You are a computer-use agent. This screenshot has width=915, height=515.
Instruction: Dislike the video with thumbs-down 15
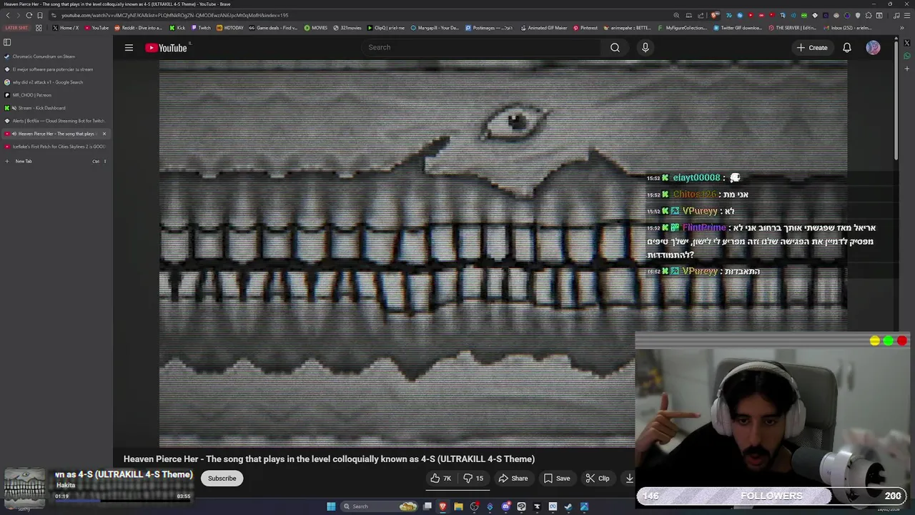coord(473,479)
